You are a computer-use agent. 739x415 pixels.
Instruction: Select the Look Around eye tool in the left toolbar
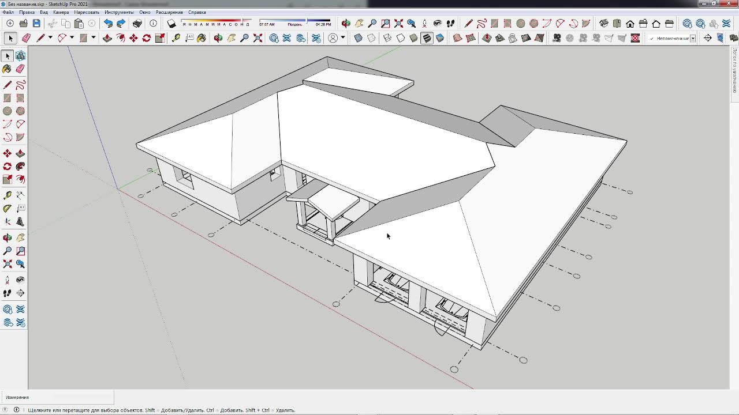[x=20, y=280]
